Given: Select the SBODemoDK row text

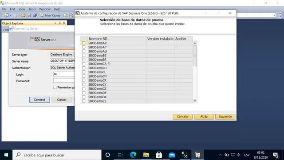Looking at the screenshot, I should [98, 97].
